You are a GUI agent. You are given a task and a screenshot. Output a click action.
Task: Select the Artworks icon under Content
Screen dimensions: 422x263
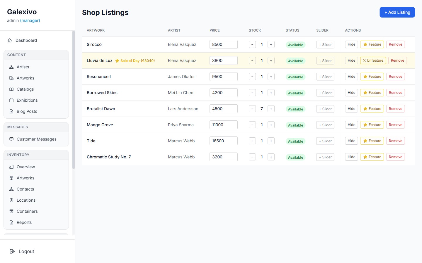(11, 78)
